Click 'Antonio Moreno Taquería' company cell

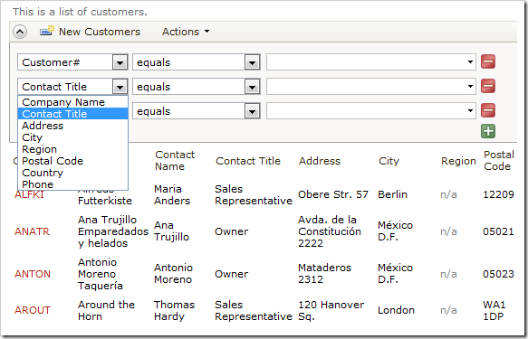pyautogui.click(x=101, y=274)
